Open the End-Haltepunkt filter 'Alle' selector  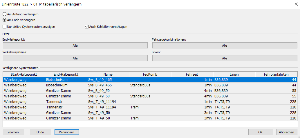pyautogui.click(x=75, y=46)
